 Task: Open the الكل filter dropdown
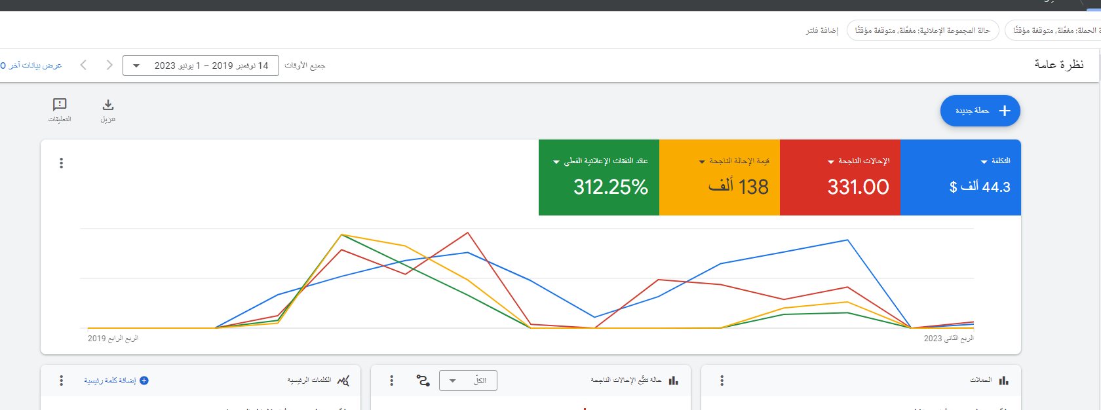(x=468, y=381)
